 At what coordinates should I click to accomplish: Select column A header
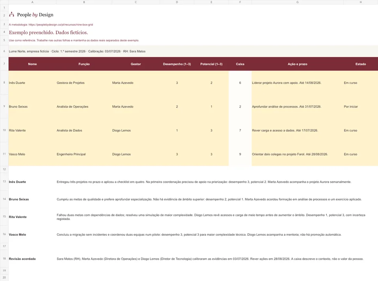(x=32, y=2)
